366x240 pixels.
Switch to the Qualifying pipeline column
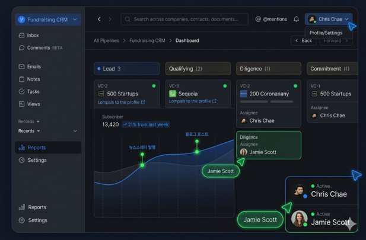point(198,69)
